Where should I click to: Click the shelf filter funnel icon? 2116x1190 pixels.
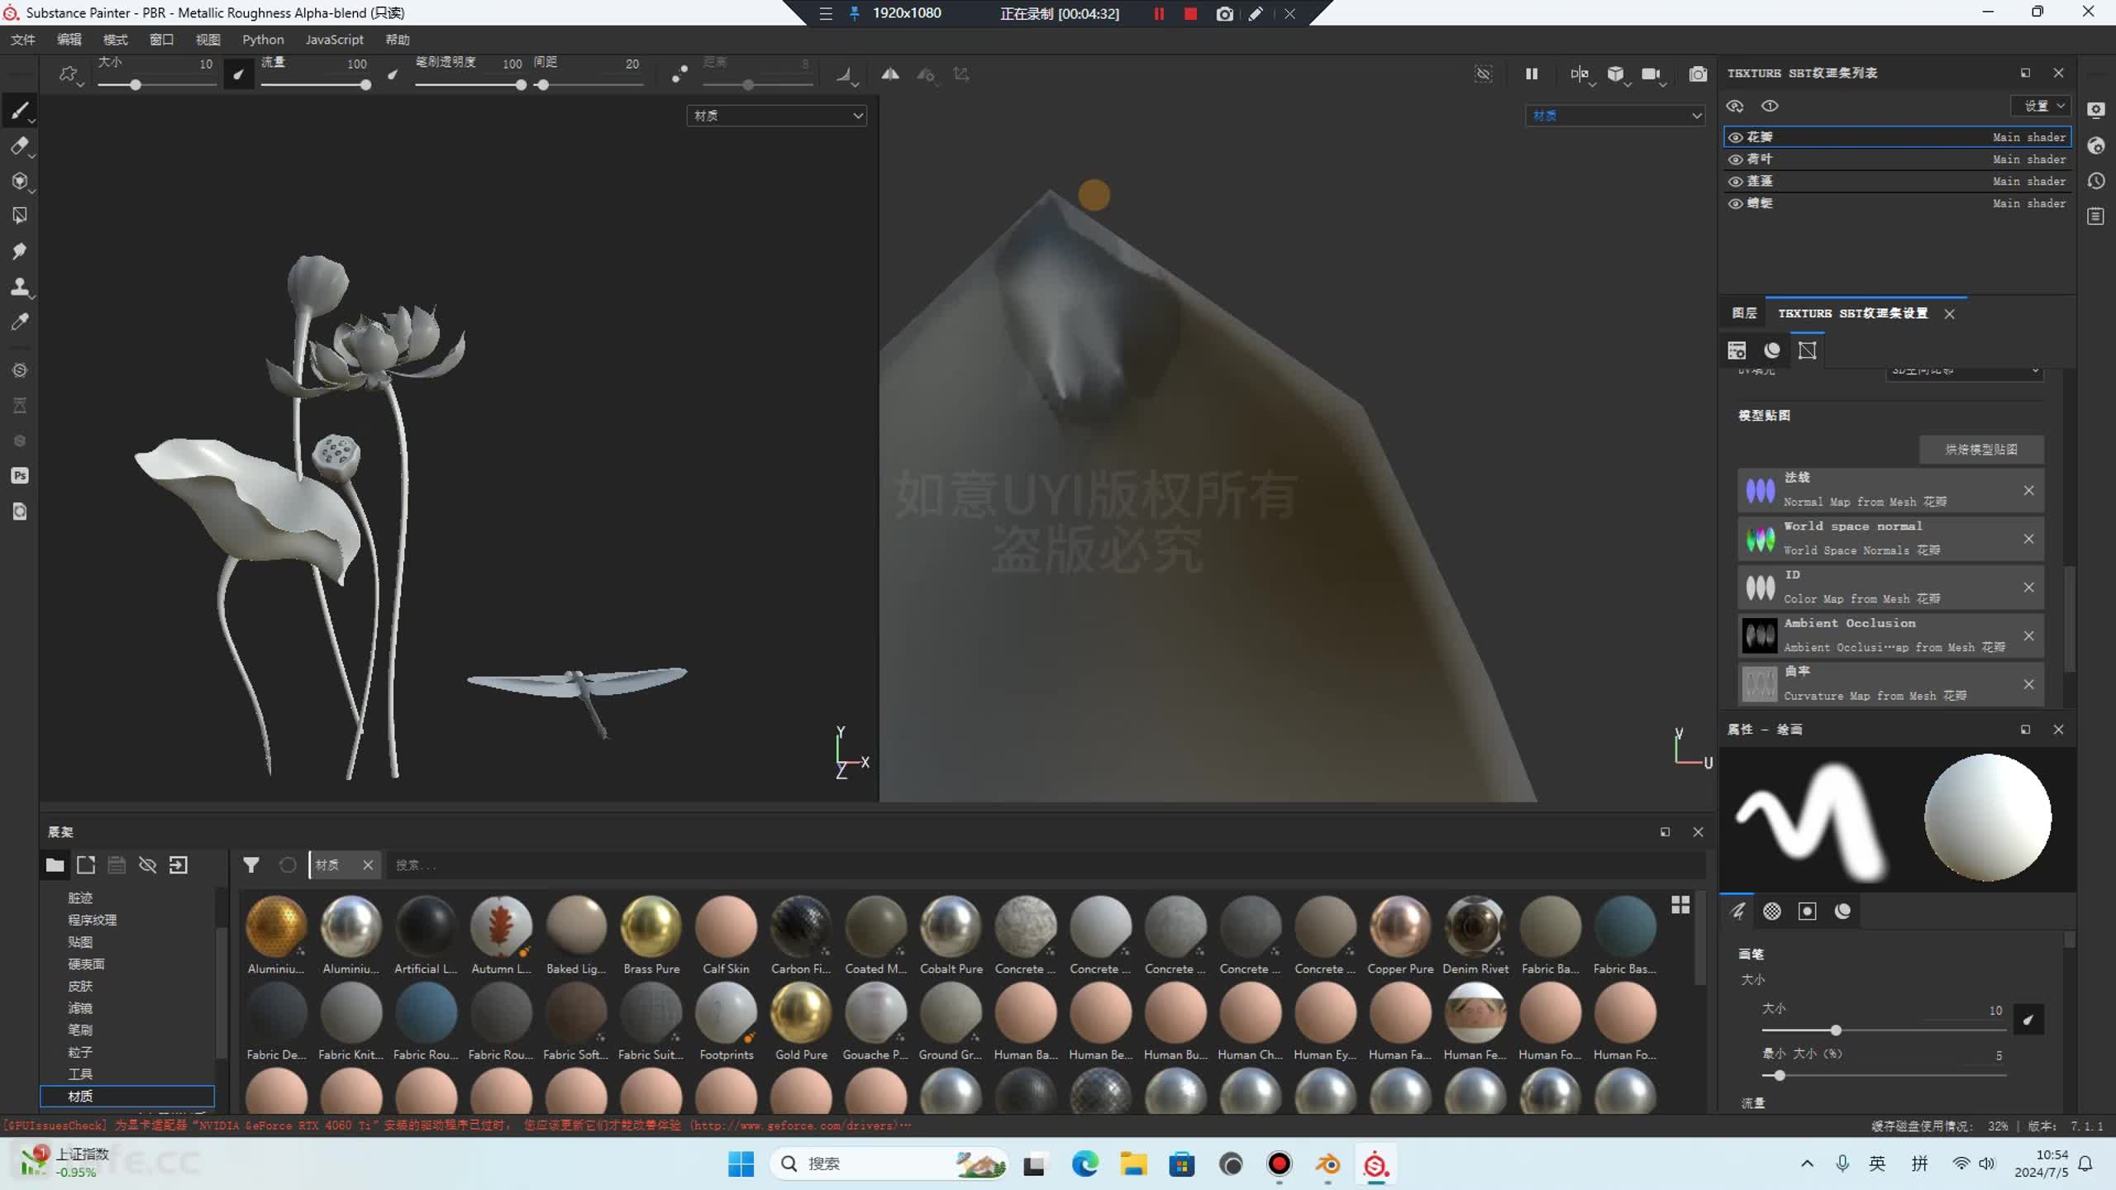(x=251, y=865)
